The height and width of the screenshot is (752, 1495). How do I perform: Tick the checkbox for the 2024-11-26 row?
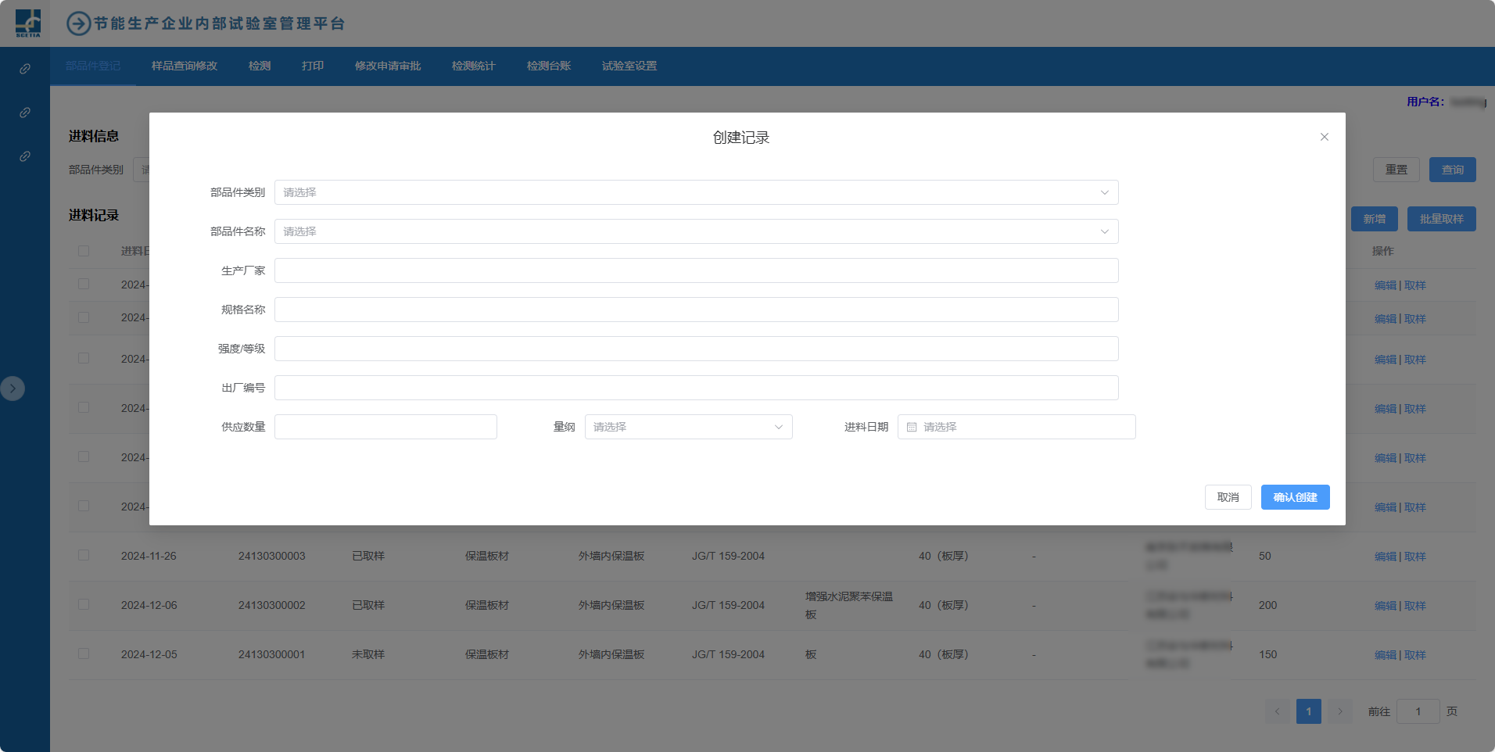pyautogui.click(x=84, y=555)
